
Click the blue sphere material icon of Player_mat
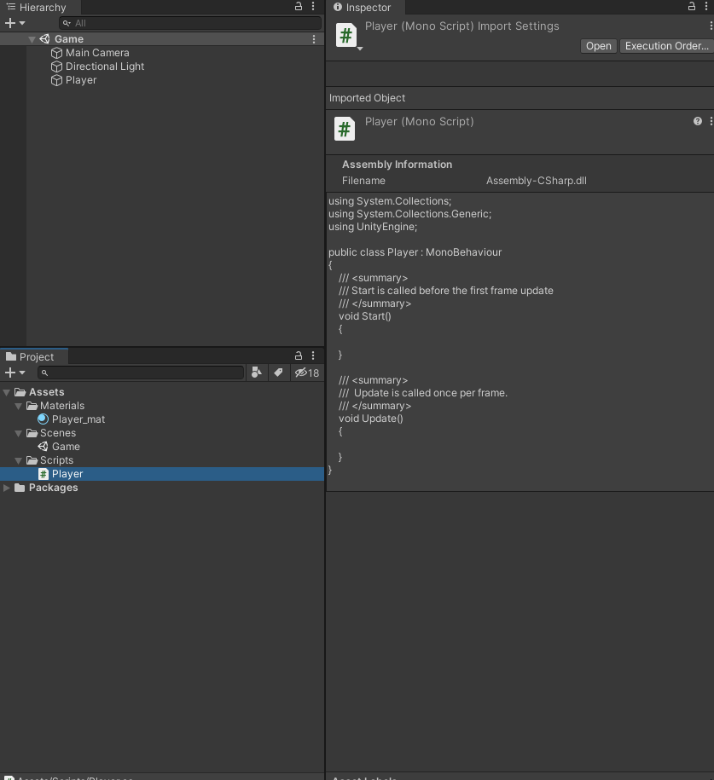43,419
